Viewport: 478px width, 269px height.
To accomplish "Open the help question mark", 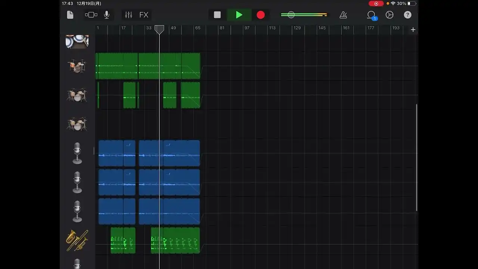I will 407,15.
